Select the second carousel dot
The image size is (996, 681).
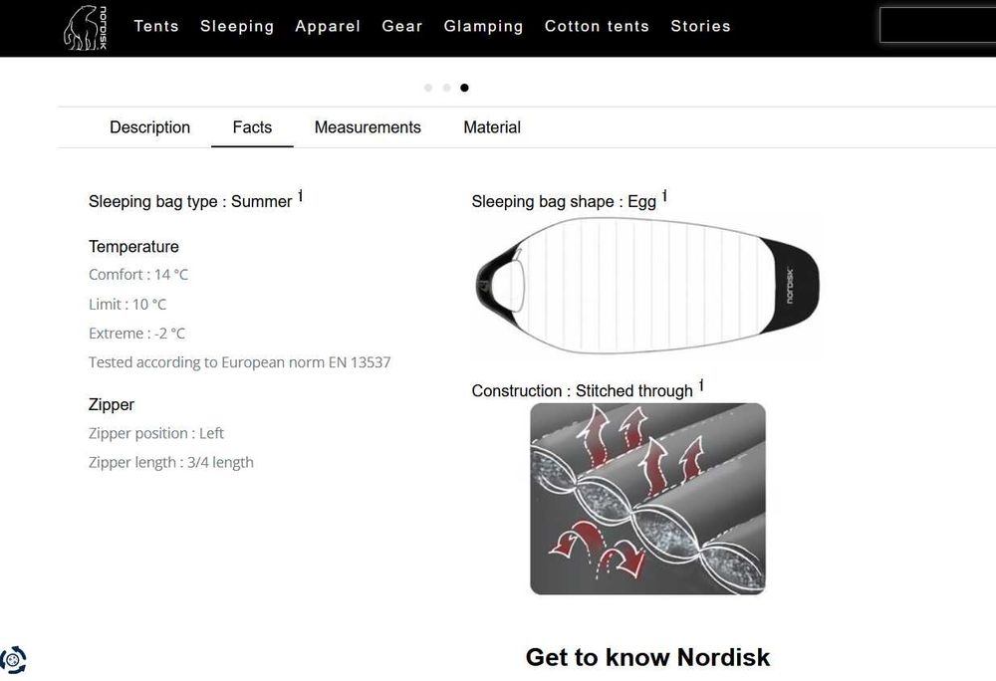[x=446, y=88]
